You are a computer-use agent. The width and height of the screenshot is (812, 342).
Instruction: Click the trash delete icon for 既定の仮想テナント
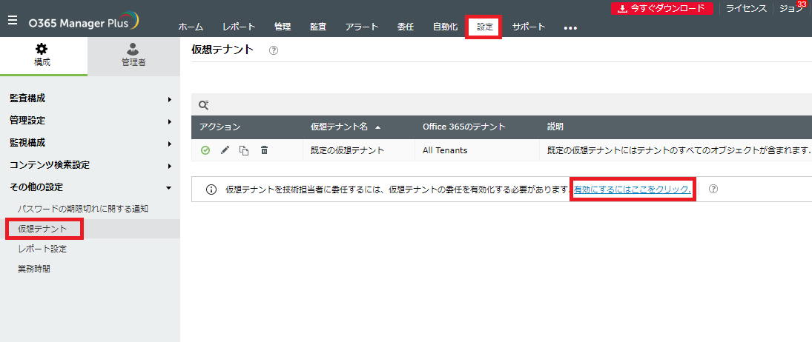264,150
